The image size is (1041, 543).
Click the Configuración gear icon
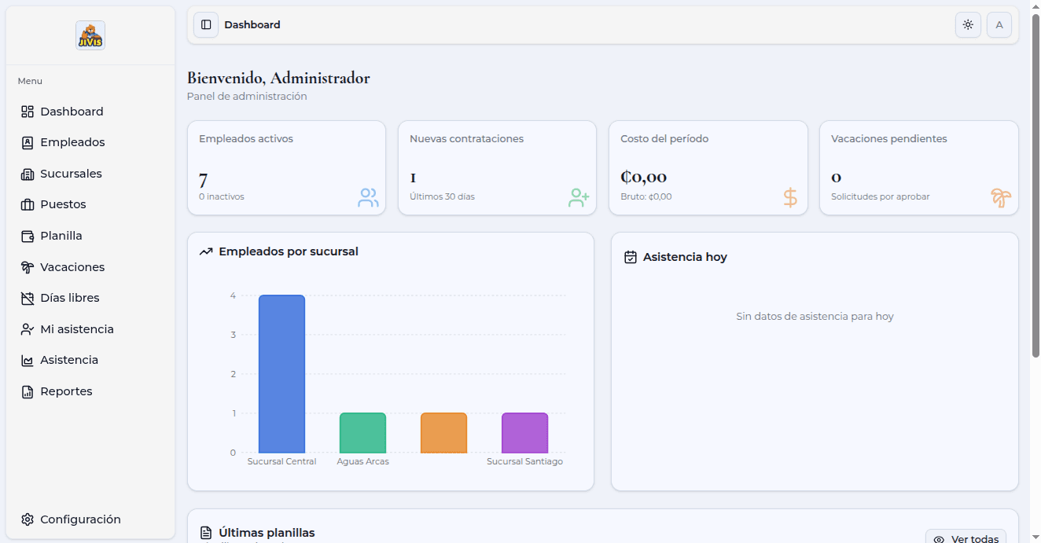pos(28,519)
